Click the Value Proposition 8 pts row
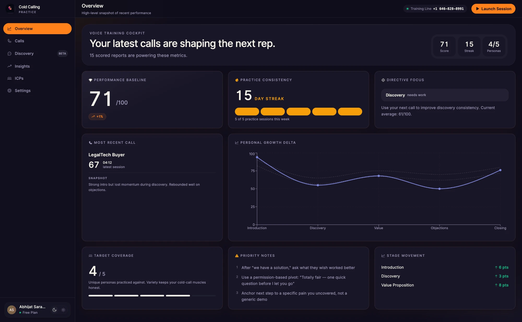Image resolution: width=522 pixels, height=322 pixels. pyautogui.click(x=445, y=285)
